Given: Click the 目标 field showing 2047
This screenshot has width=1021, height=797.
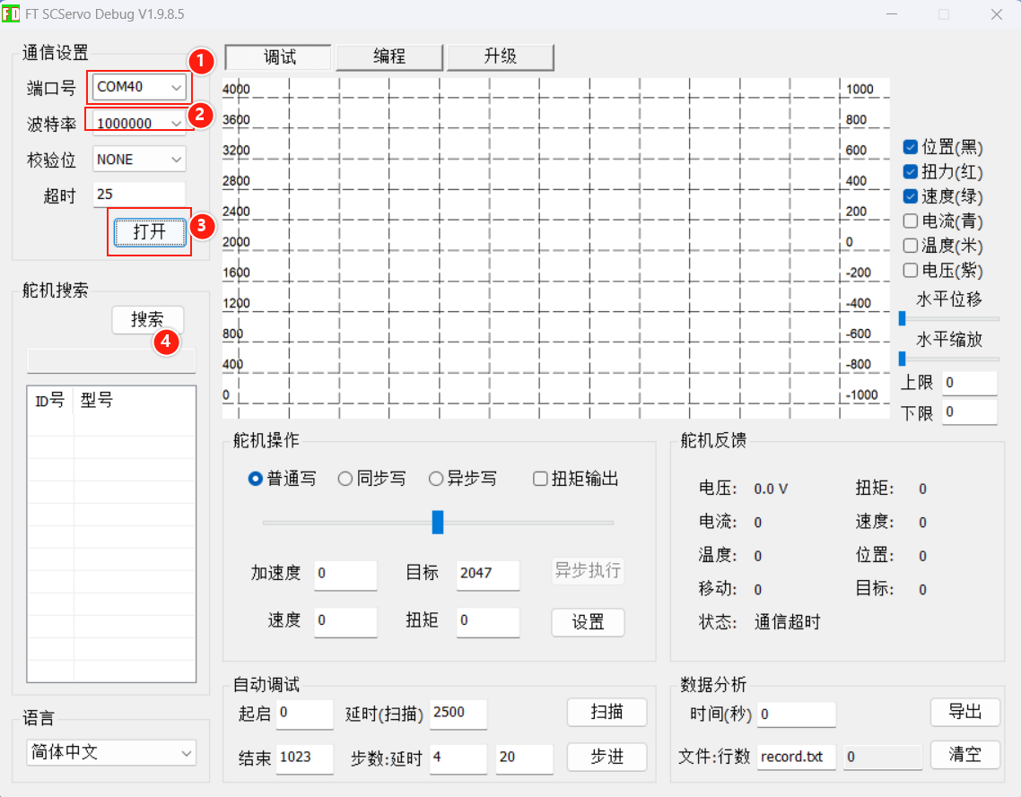Looking at the screenshot, I should 488,575.
